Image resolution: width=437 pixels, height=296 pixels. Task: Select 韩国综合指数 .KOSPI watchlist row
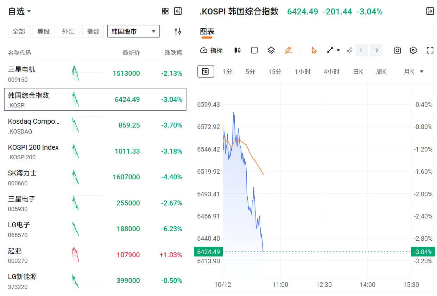coord(95,99)
